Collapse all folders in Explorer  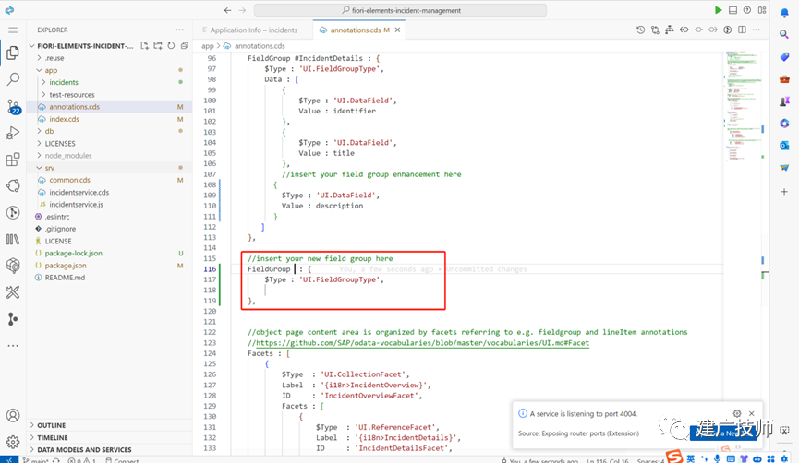tap(185, 46)
